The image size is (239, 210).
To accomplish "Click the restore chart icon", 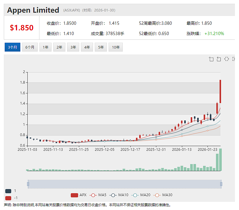I will coord(227,59).
